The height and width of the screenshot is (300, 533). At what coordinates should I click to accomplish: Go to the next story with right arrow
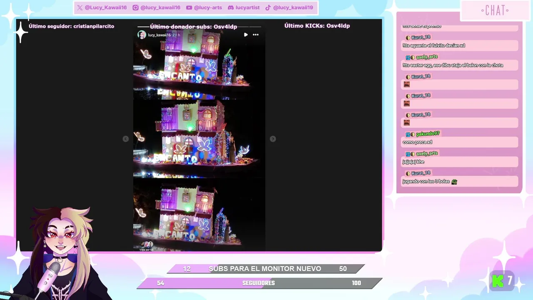(273, 139)
